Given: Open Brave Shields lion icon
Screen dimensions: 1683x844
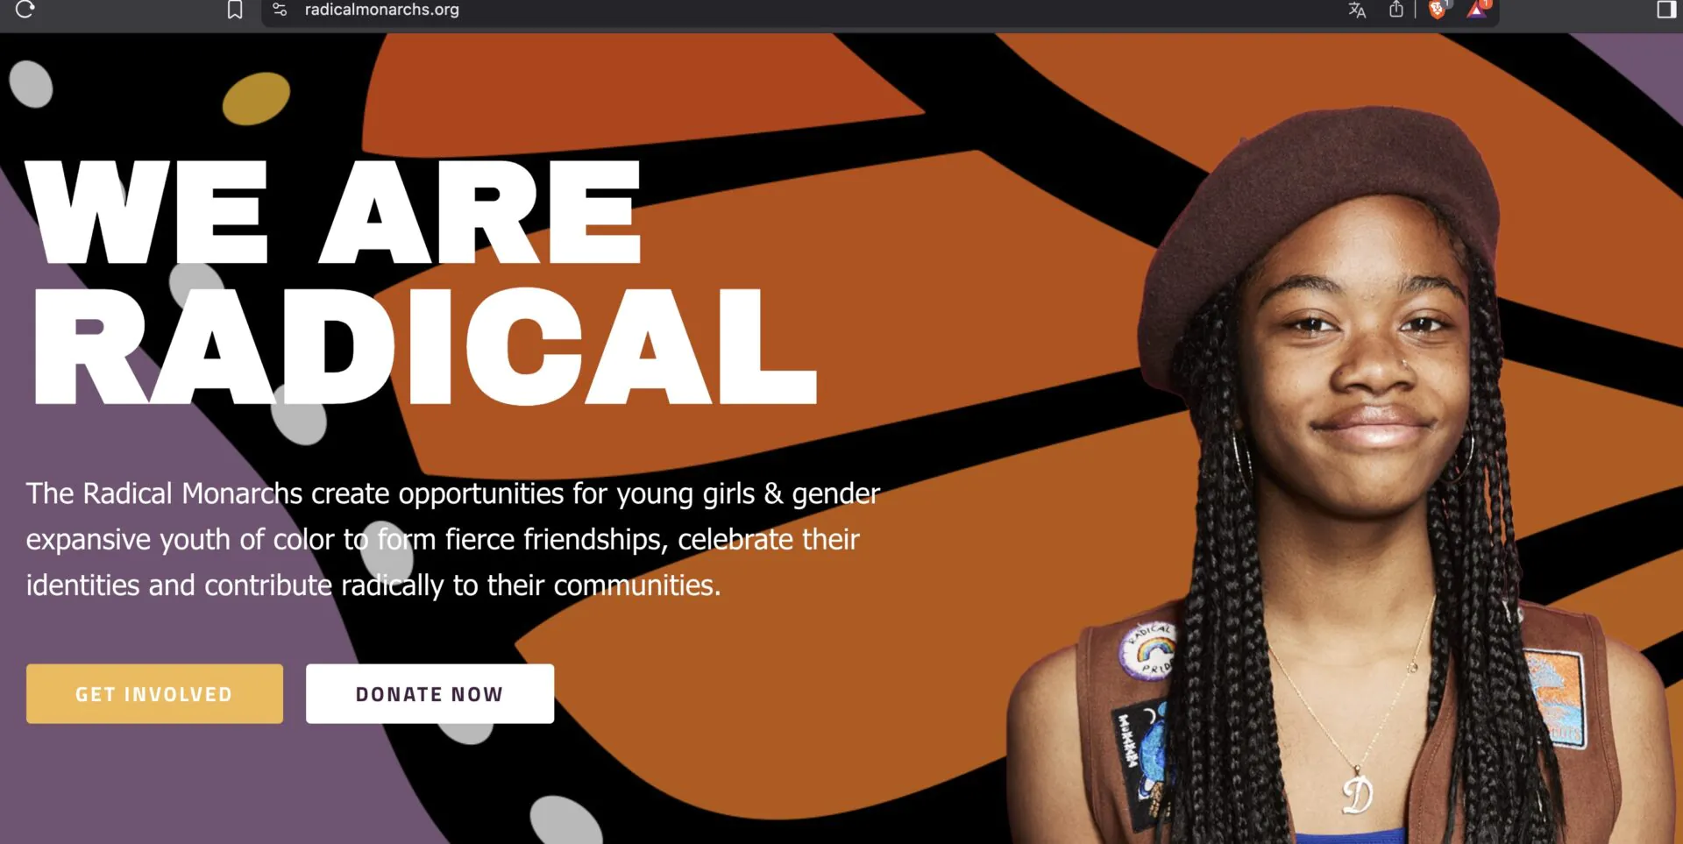Looking at the screenshot, I should 1437,10.
